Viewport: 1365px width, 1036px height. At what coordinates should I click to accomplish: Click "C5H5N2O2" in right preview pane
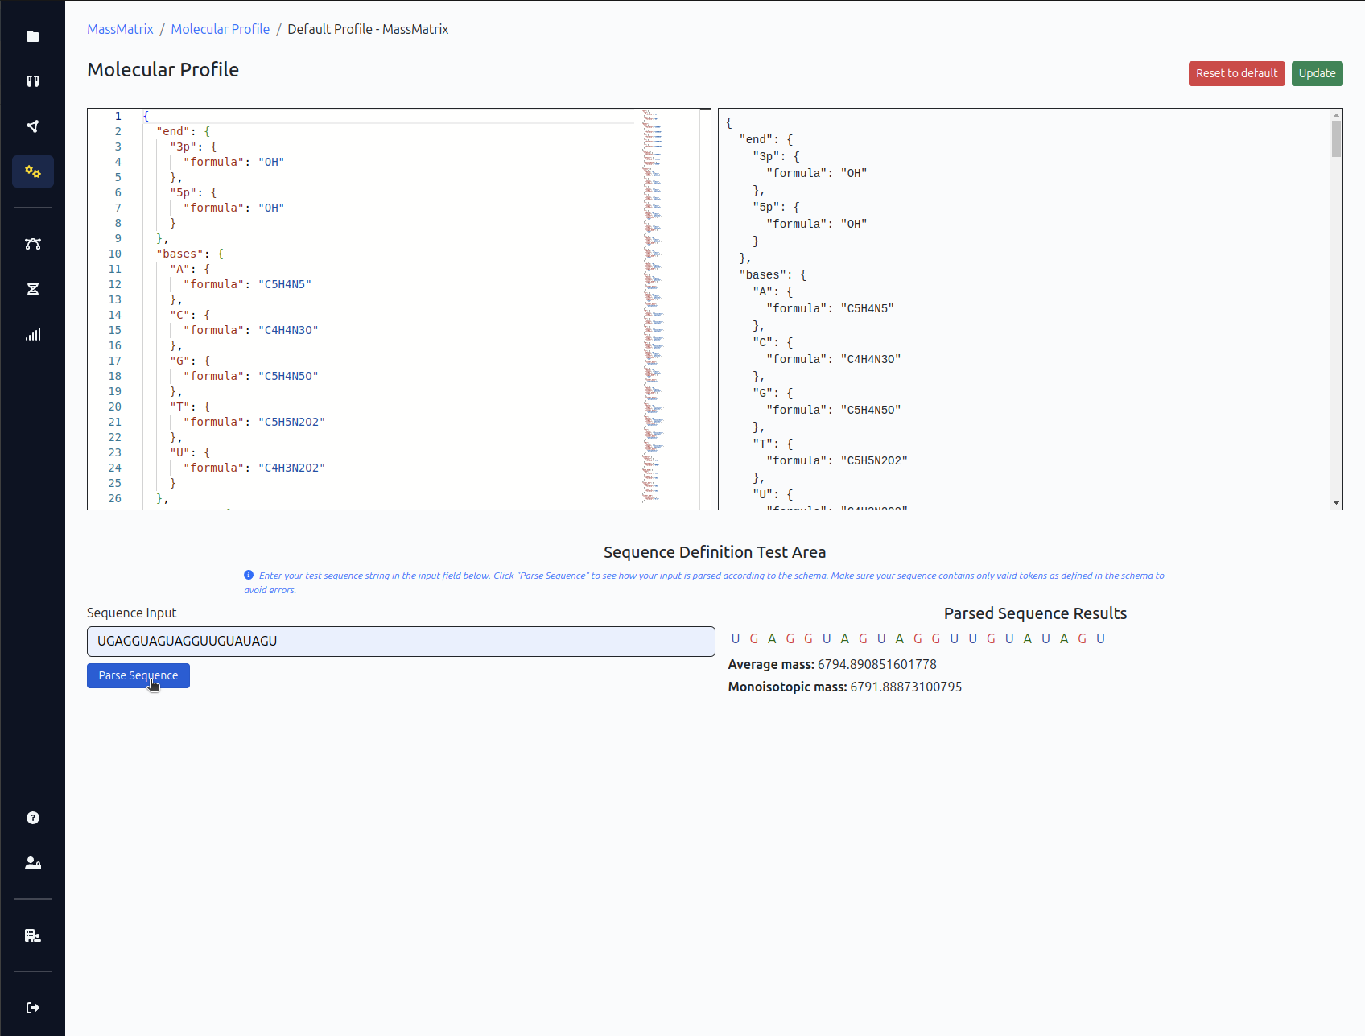pyautogui.click(x=873, y=460)
